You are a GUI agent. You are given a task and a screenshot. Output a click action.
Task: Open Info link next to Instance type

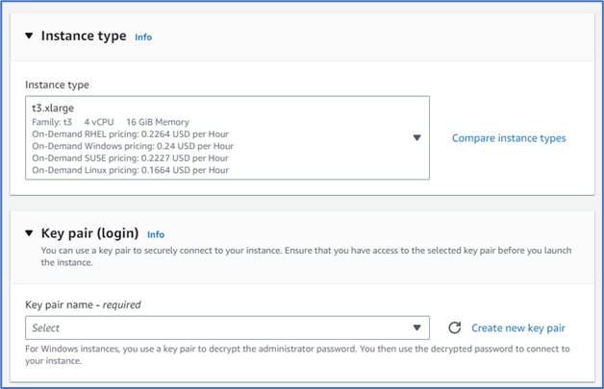point(143,37)
